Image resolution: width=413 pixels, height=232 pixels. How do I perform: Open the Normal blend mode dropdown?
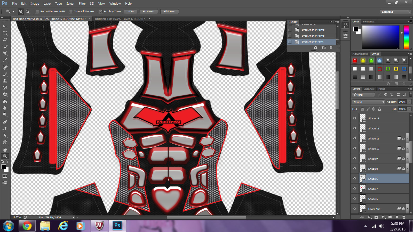tap(368, 102)
